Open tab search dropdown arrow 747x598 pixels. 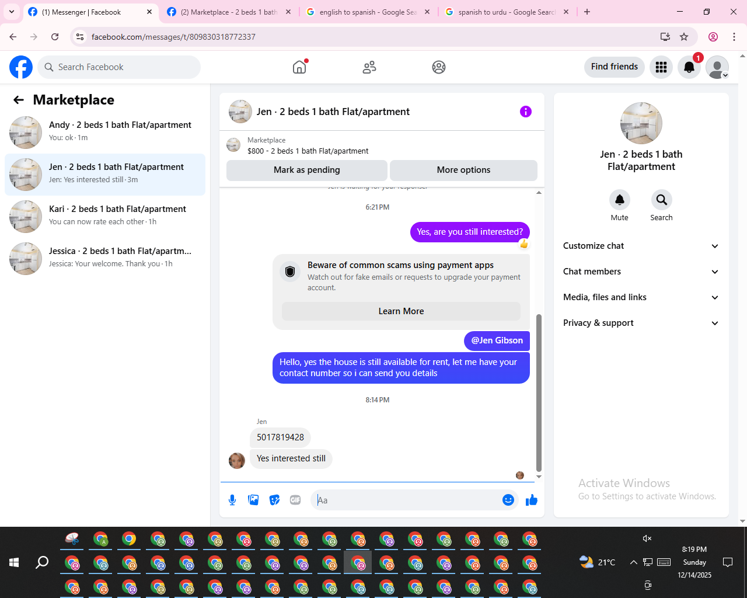[12, 12]
